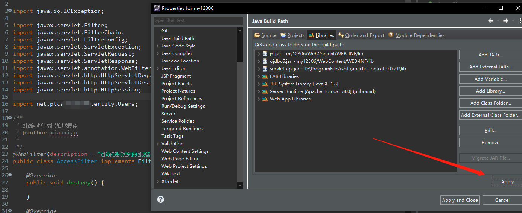Click the JRE System Library icon
This screenshot has height=213, width=522.
pyautogui.click(x=265, y=84)
